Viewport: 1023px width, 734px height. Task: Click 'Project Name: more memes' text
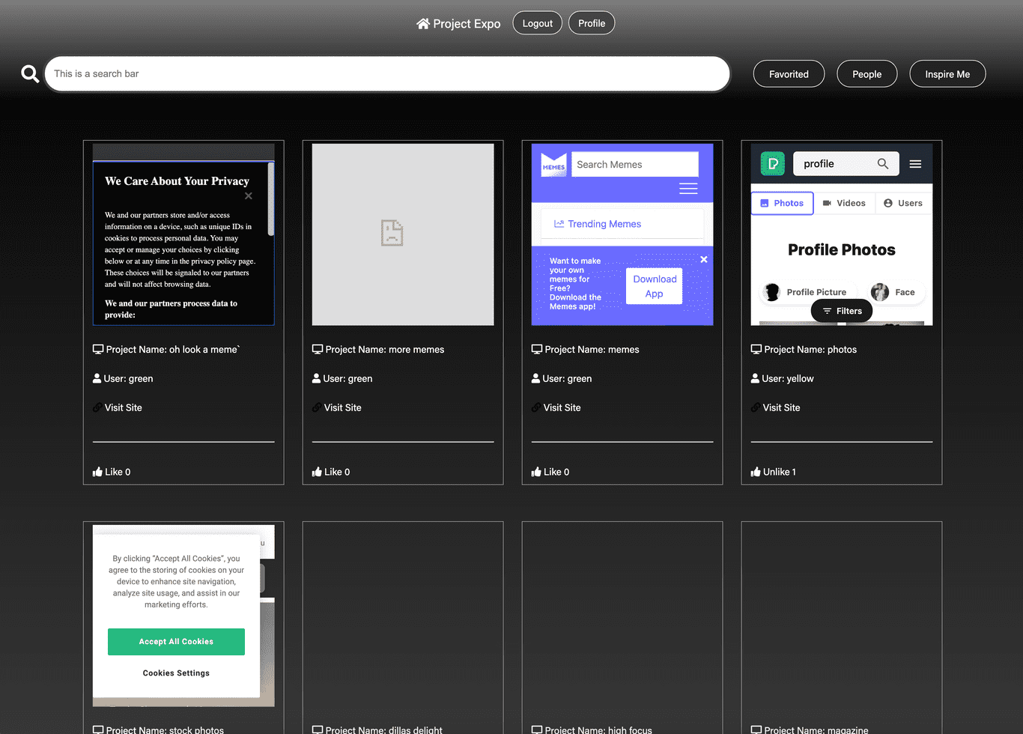pyautogui.click(x=385, y=349)
